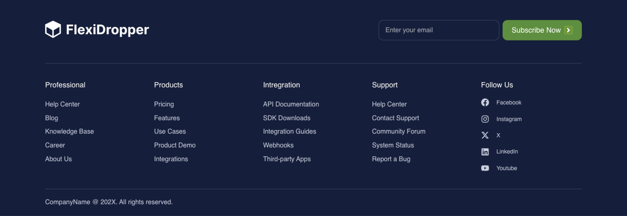The image size is (627, 216).
Task: Click the Integrations link under Products
Action: pos(171,159)
